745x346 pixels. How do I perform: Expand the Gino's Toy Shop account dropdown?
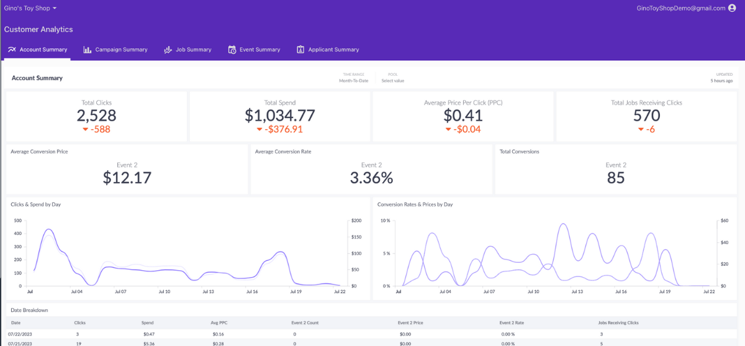(30, 8)
